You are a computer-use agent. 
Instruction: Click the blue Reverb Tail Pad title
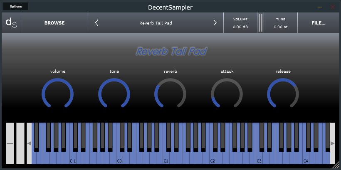point(171,52)
